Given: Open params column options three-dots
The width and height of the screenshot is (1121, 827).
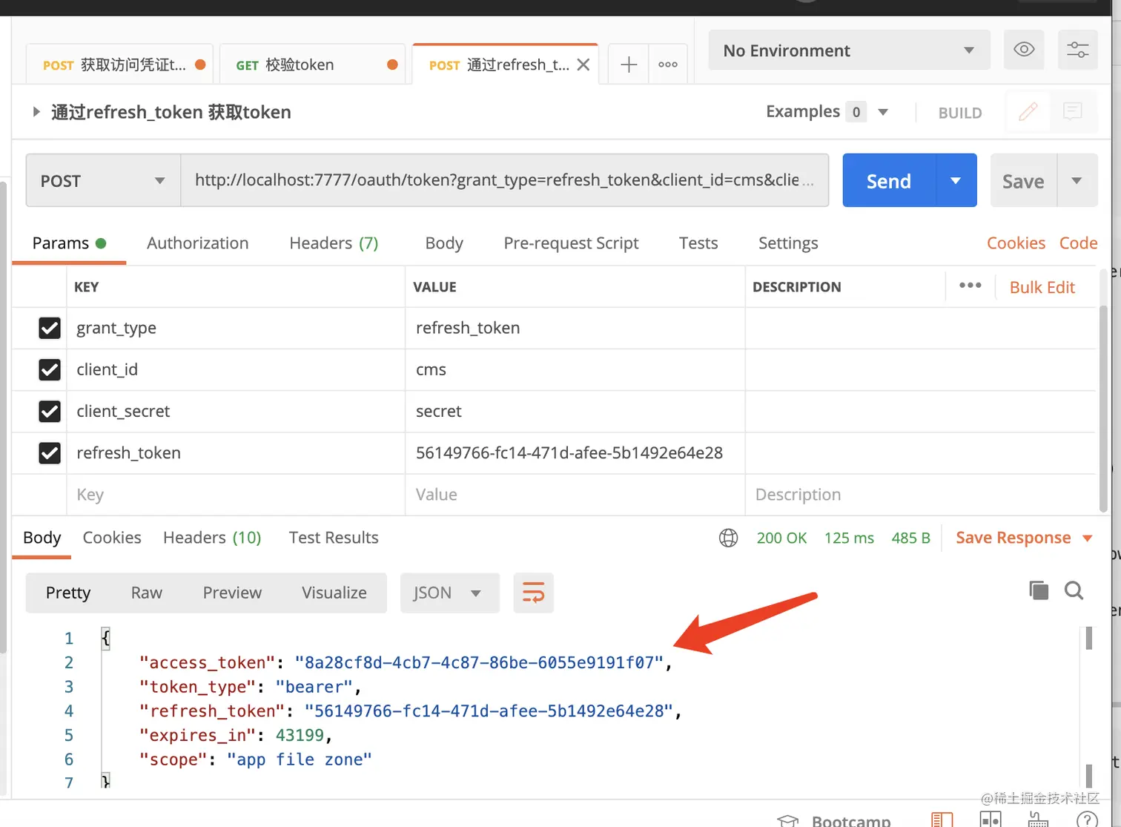Looking at the screenshot, I should [970, 286].
